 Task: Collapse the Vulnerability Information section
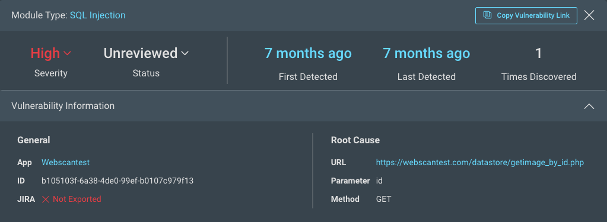(x=589, y=106)
